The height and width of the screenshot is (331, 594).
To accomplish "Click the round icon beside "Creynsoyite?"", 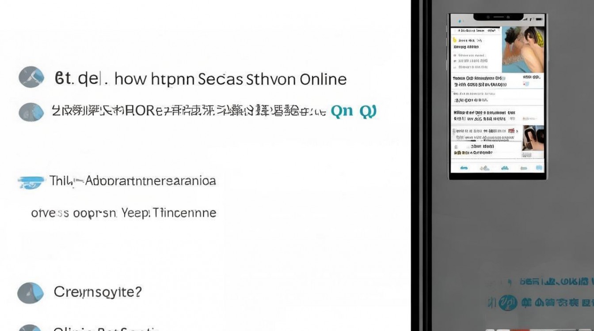I will tap(31, 293).
